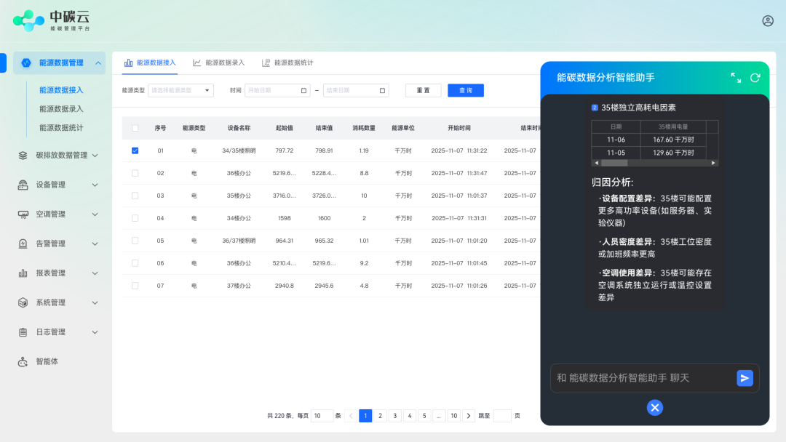Tick the checkbox for row 02

tap(135, 173)
